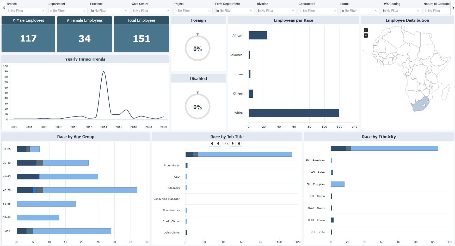Zoom in on the Employee Distribution map
Viewport: 455px width, 246px height.
click(366, 30)
